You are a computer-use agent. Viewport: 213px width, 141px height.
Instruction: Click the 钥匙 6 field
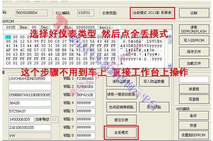pyautogui.click(x=86, y=119)
